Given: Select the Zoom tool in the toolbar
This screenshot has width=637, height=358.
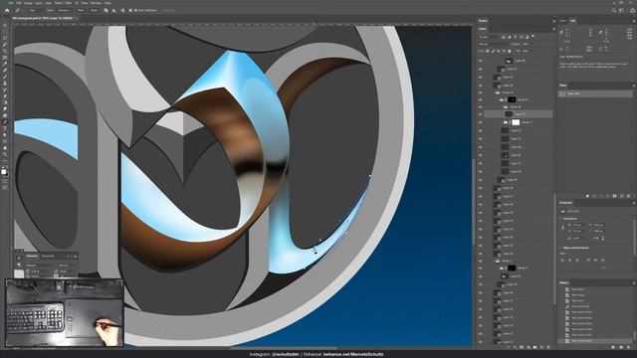Looking at the screenshot, I should [5, 155].
